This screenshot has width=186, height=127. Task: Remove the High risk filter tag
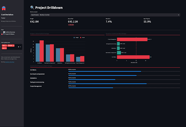pos(6,46)
